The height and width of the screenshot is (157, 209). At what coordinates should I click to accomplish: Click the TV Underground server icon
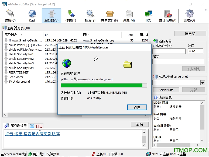point(6,81)
